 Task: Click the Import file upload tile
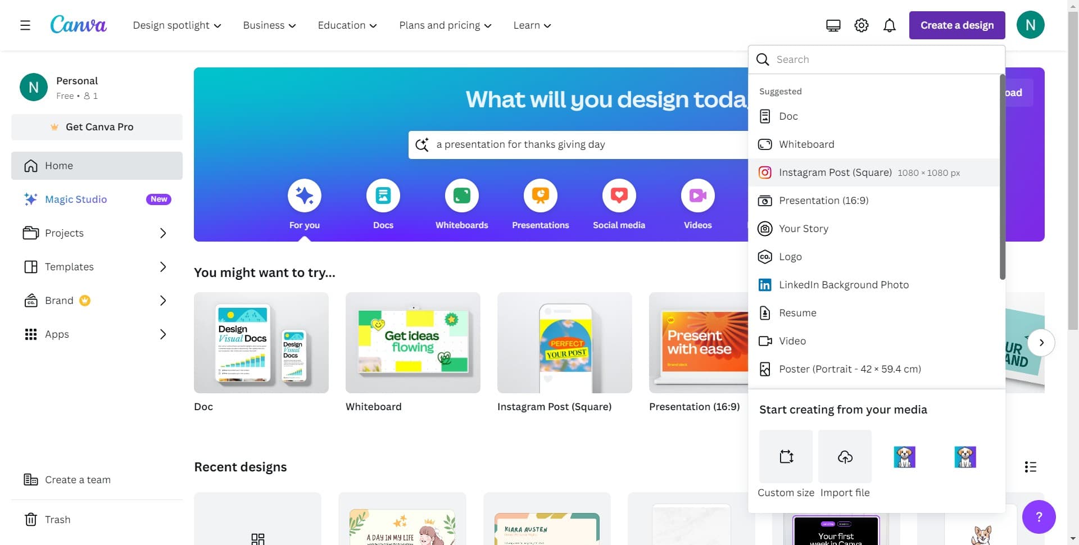[x=845, y=456]
